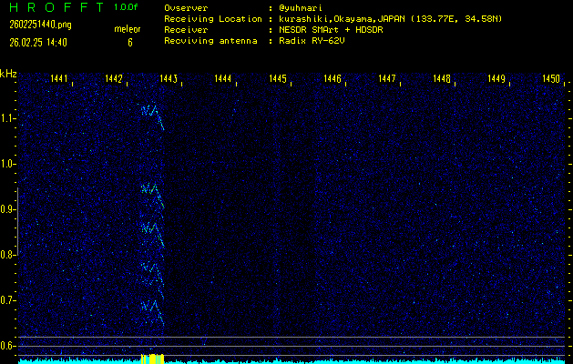Click the yellow detection bar at bottom
Viewport: 573px width, 364px height.
point(152,359)
